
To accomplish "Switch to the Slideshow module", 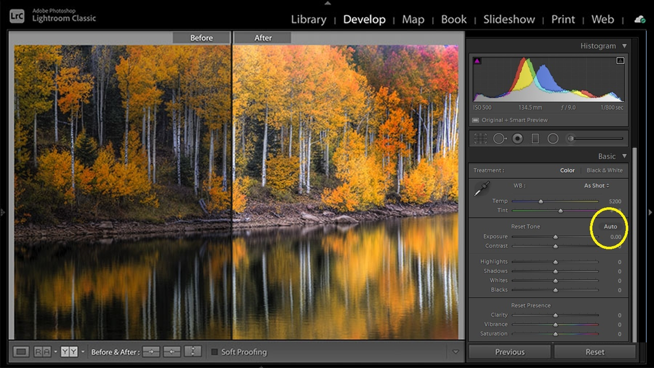I will pyautogui.click(x=509, y=19).
